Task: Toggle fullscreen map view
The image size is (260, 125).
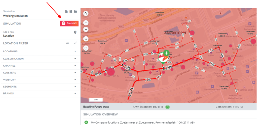Action: point(86,39)
